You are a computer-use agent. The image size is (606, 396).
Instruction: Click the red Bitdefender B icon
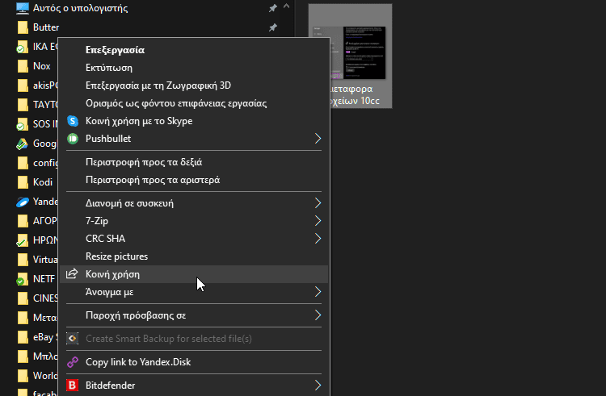73,386
